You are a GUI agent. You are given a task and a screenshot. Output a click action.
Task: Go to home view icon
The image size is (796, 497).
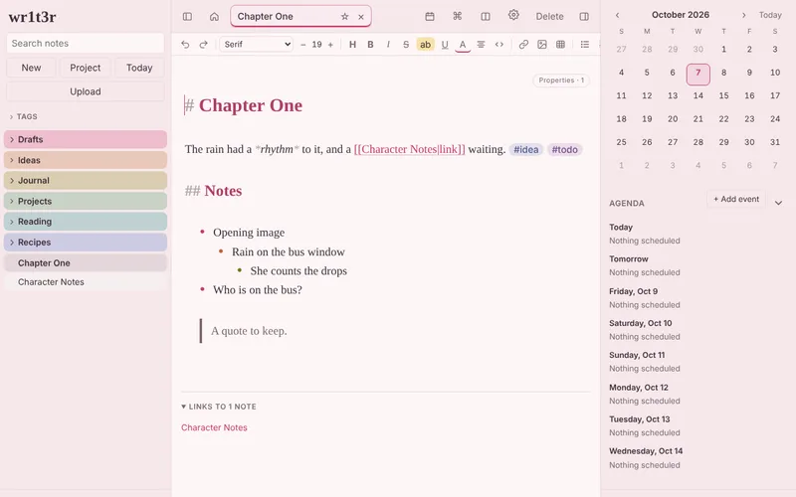(214, 16)
